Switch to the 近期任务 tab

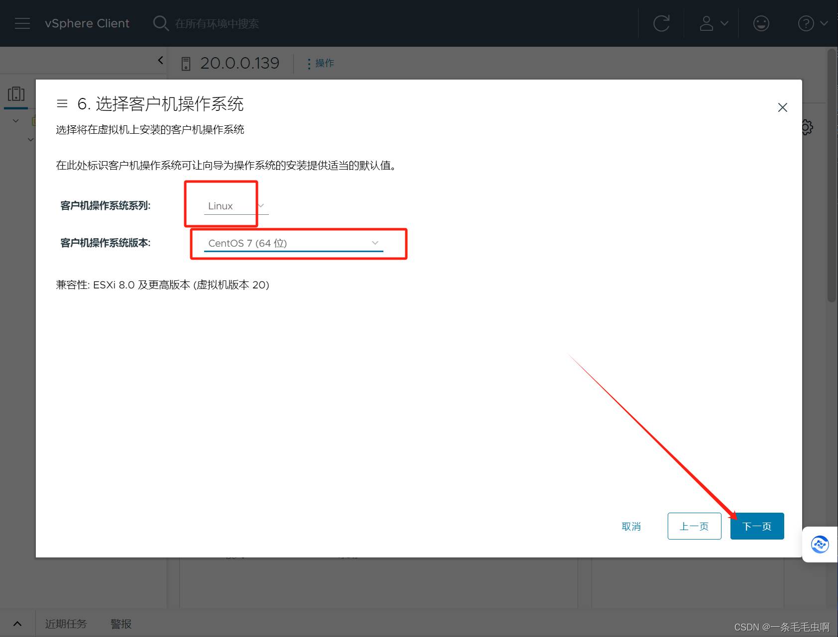point(66,624)
